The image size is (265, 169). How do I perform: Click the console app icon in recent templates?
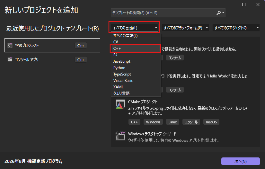click(x=10, y=59)
